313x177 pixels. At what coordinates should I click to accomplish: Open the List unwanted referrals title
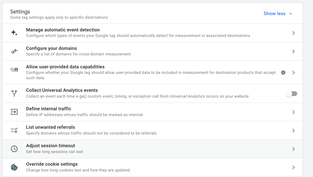pyautogui.click(x=51, y=127)
